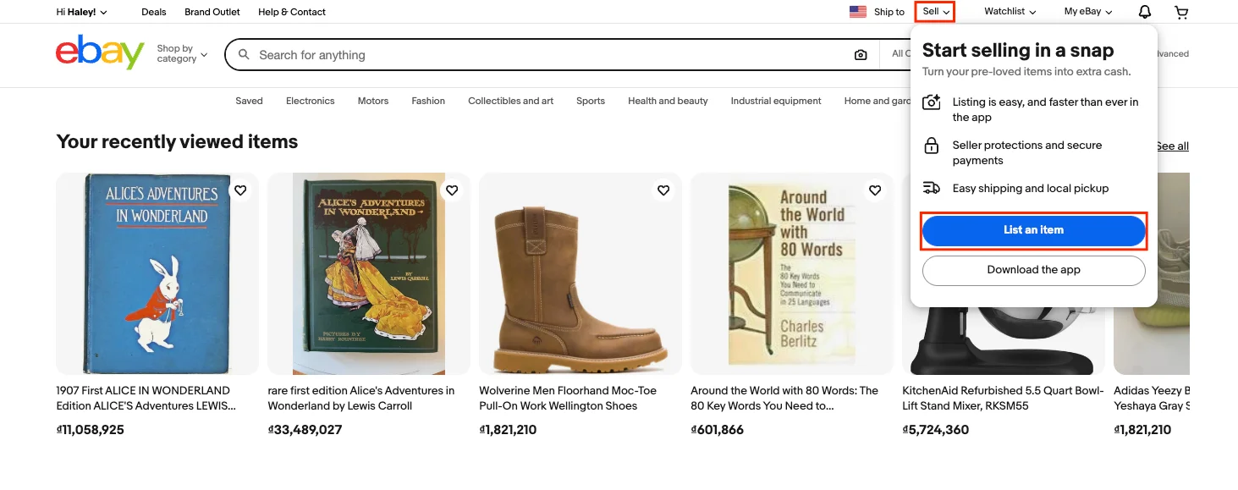Screen dimensions: 1238x490
Task: Click 'Start selling in a snap' heading
Action: click(1018, 51)
